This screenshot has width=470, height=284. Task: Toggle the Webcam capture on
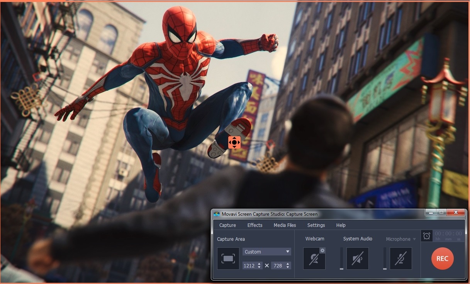(314, 259)
